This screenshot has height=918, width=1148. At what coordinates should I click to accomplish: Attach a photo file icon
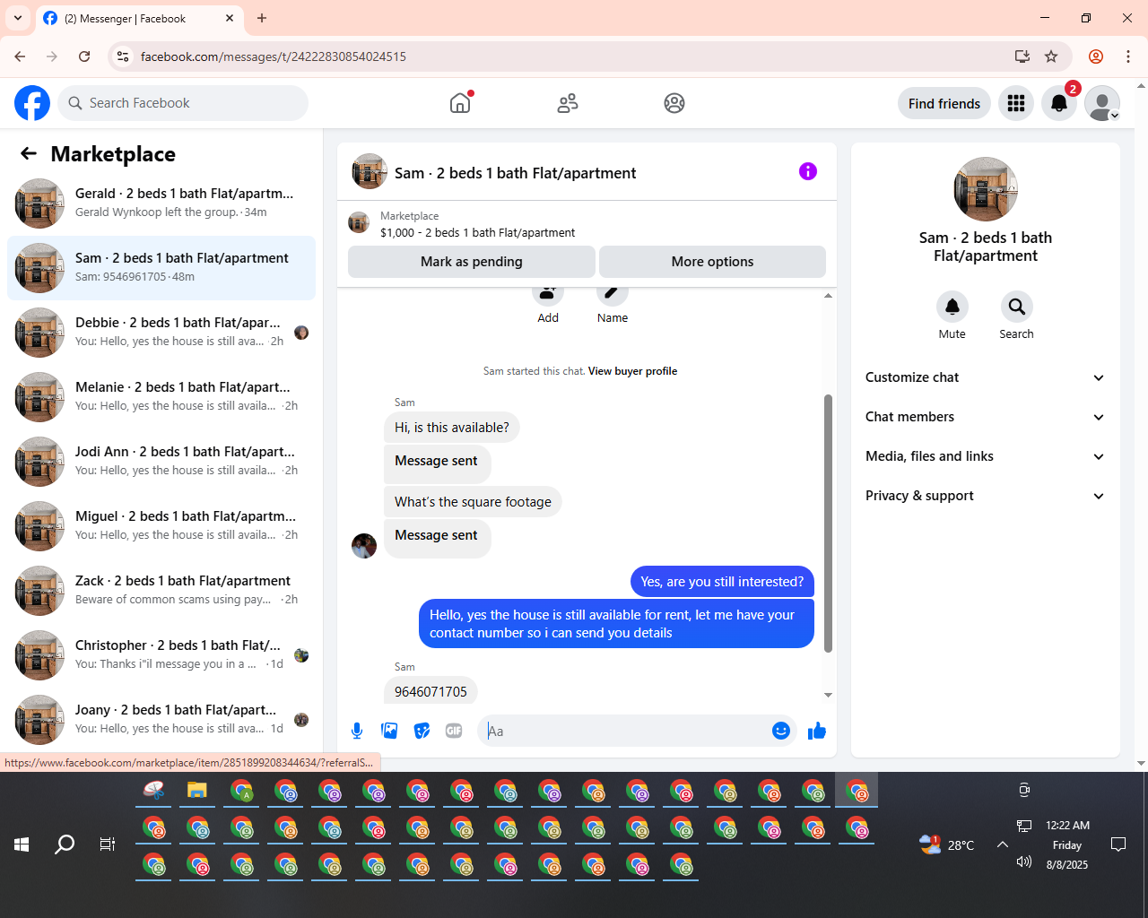389,731
